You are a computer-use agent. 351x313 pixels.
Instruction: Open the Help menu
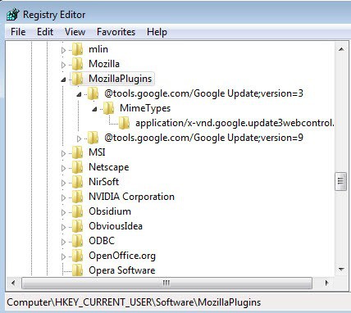(x=157, y=32)
